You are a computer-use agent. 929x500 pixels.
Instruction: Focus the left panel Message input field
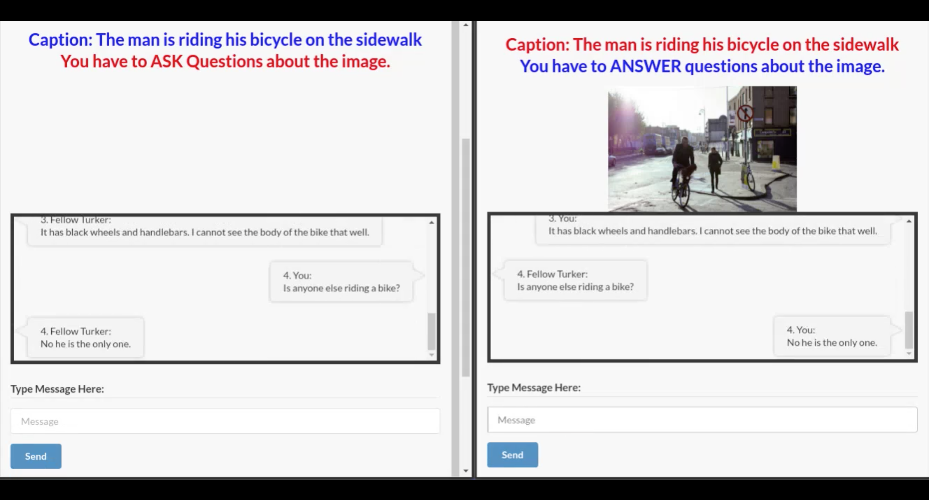click(x=225, y=421)
